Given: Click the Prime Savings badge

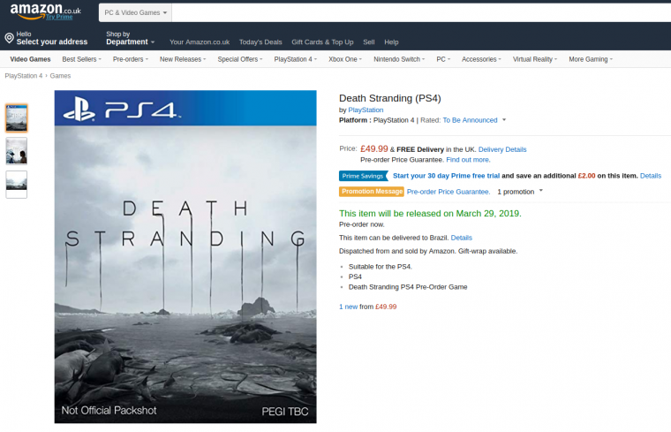Looking at the screenshot, I should [363, 176].
